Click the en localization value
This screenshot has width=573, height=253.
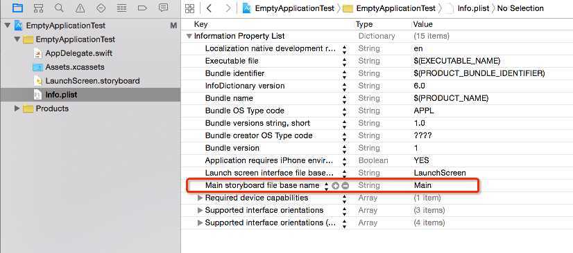(418, 48)
